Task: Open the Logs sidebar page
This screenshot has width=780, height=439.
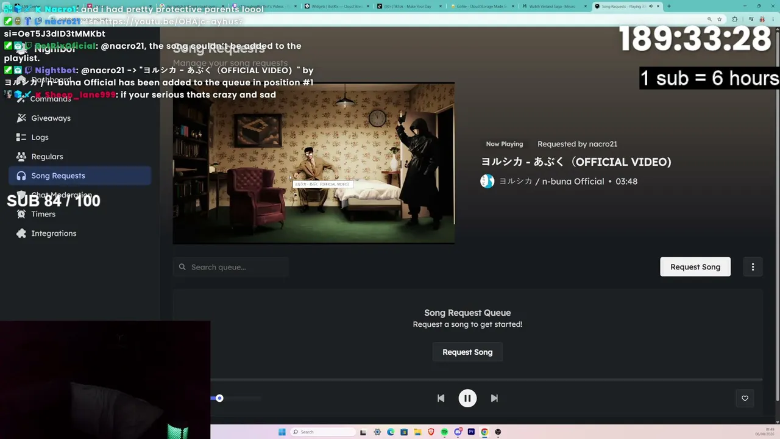Action: [80, 137]
